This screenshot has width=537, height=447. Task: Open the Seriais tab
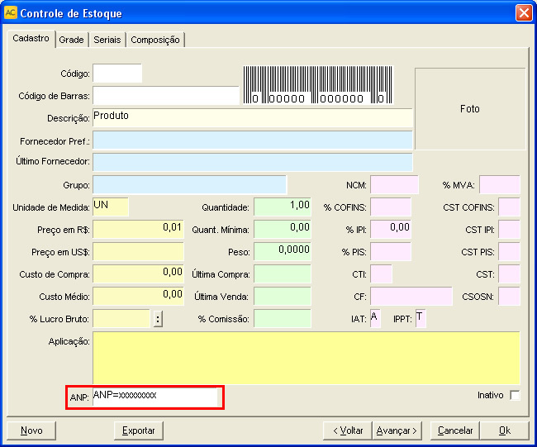click(x=107, y=40)
